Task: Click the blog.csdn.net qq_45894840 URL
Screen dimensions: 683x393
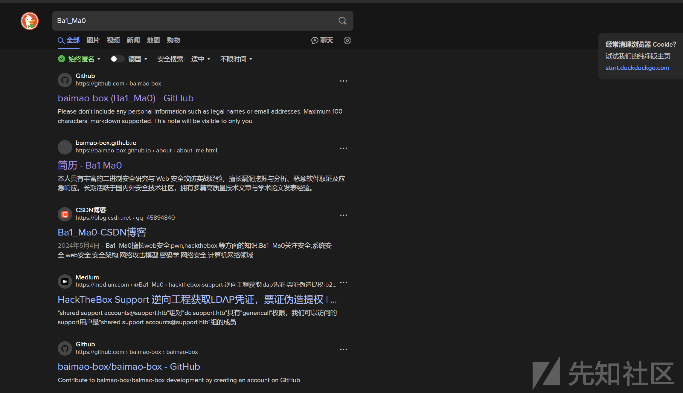Action: pyautogui.click(x=125, y=218)
